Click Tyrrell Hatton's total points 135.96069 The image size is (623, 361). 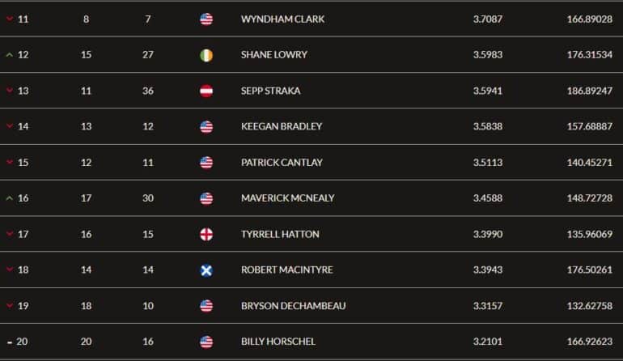click(x=590, y=234)
